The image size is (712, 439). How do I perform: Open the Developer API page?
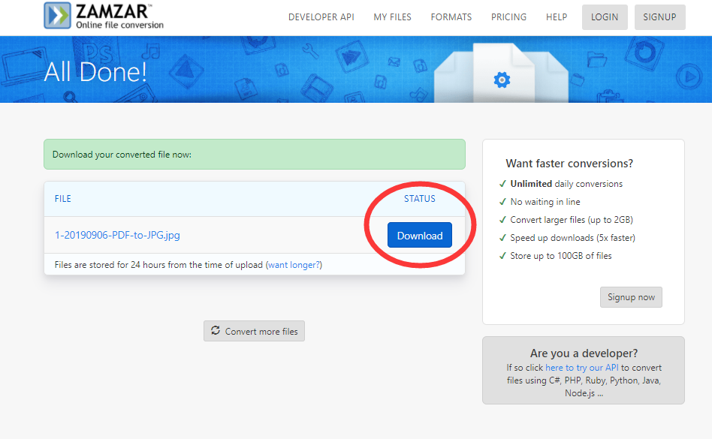pos(321,17)
